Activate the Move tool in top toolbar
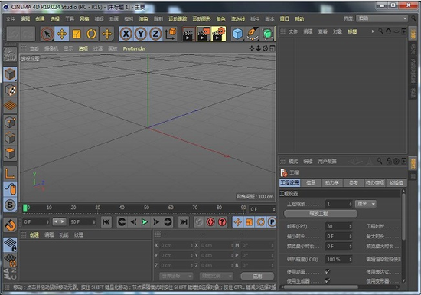The width and height of the screenshot is (421, 295). point(62,34)
